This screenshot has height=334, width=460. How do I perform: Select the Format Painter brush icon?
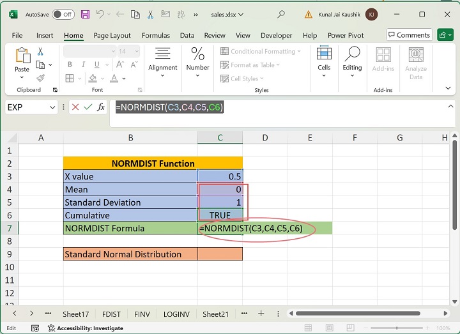tap(40, 78)
